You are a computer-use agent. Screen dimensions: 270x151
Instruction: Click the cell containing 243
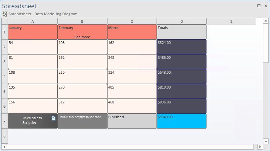(132, 61)
